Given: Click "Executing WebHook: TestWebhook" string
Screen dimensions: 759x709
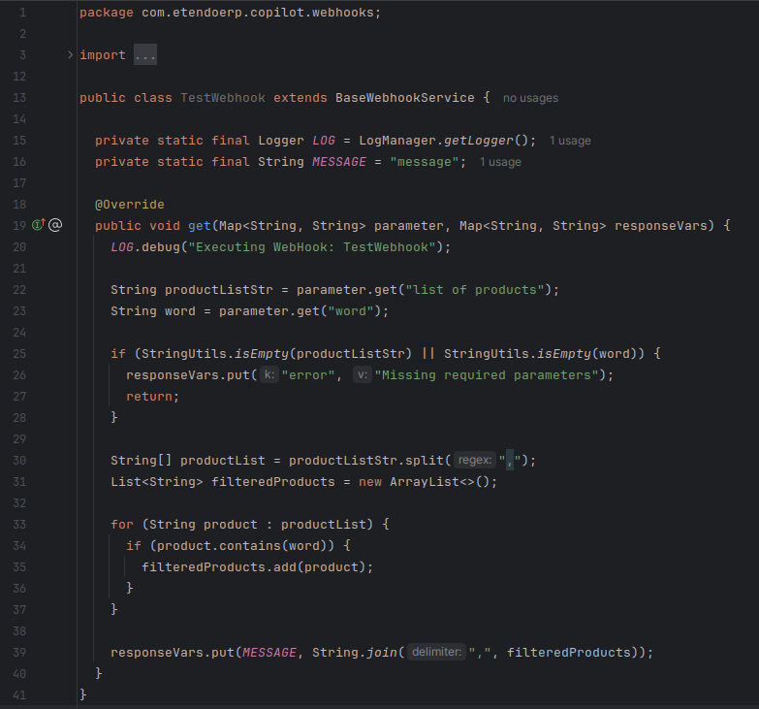Looking at the screenshot, I should [x=312, y=247].
